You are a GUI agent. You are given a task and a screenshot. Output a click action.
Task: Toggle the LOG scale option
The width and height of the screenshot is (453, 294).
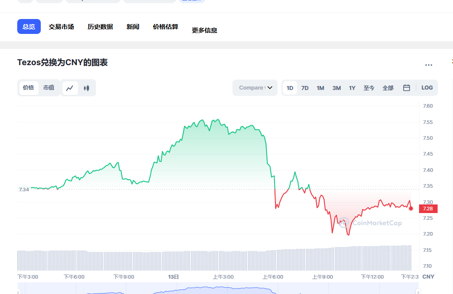click(x=427, y=88)
